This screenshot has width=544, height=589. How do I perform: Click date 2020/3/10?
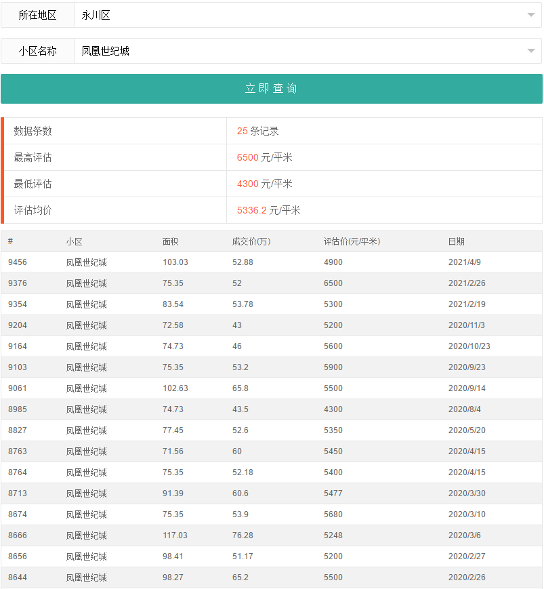tap(467, 514)
